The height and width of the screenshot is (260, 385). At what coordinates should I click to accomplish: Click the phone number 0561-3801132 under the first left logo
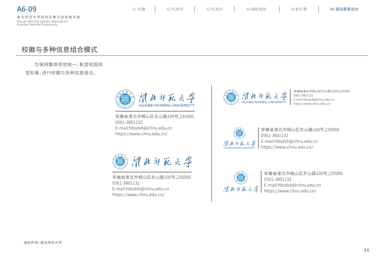coord(129,122)
